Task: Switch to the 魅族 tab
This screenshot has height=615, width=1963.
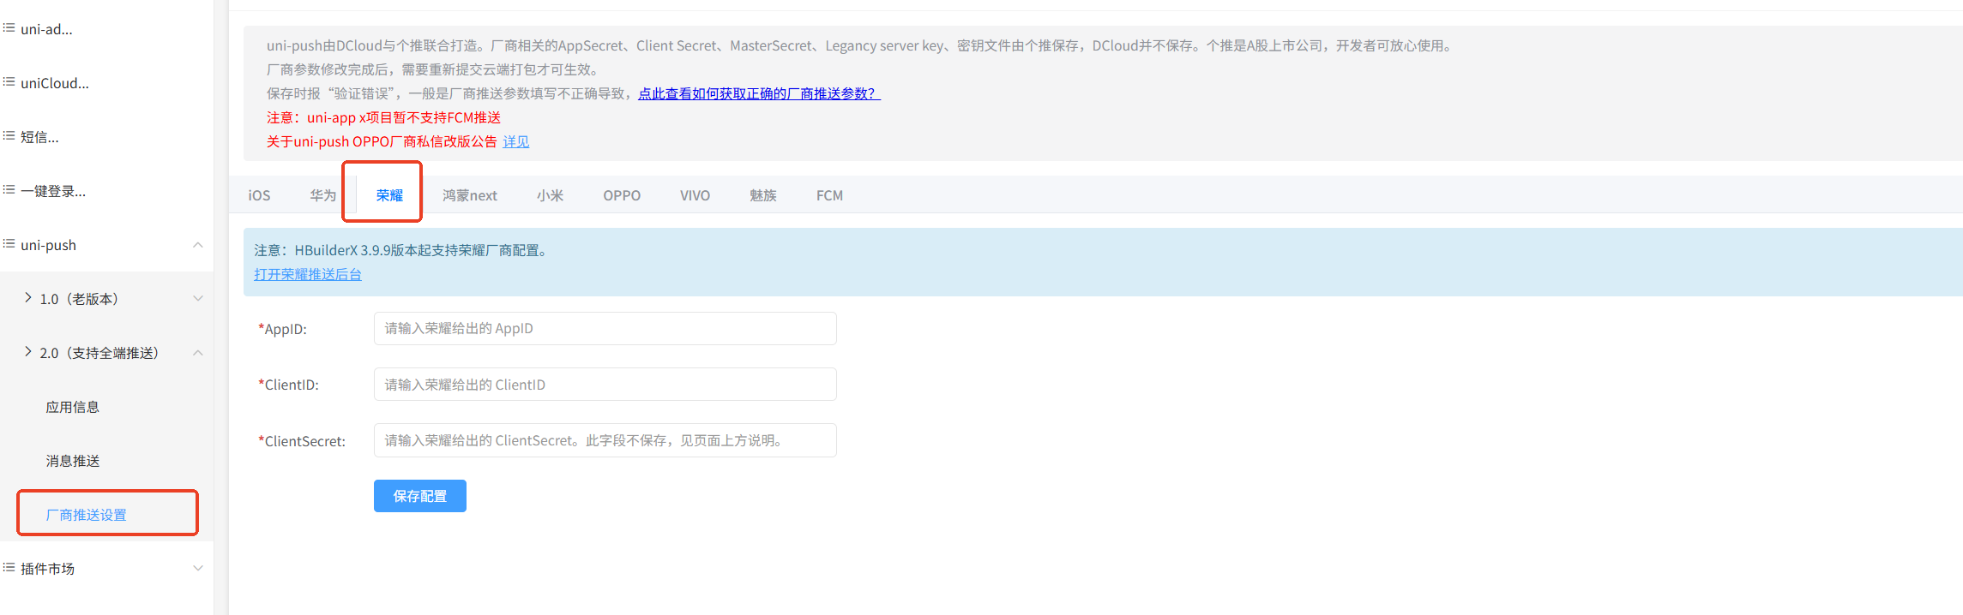Action: pos(763,195)
